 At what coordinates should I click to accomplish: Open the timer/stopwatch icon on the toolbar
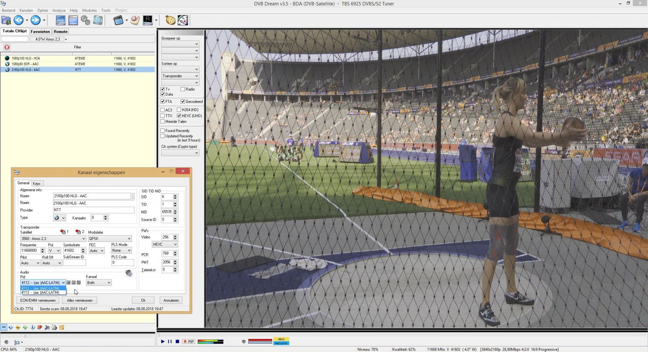[170, 20]
